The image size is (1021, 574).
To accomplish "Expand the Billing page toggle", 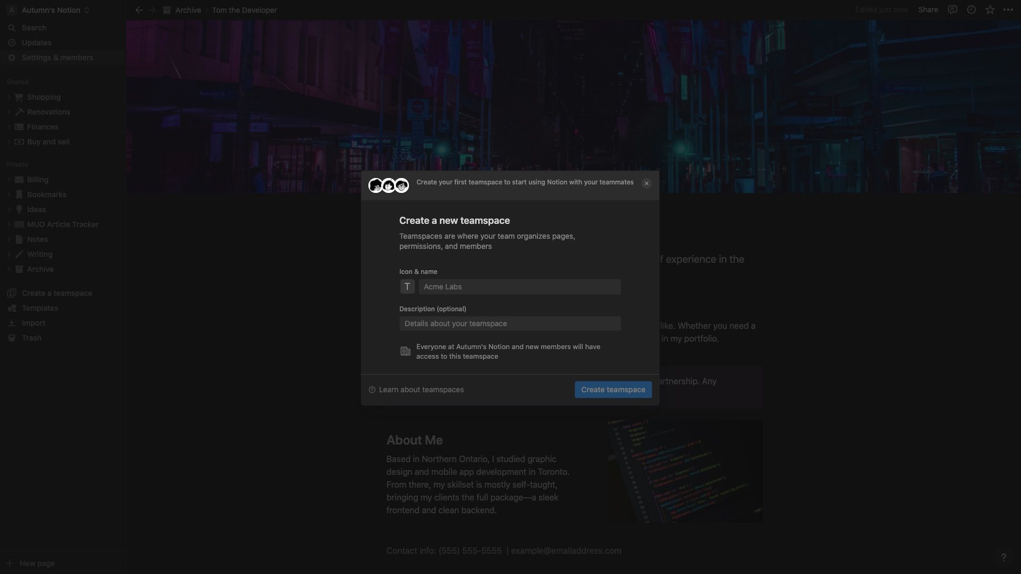I will 9,180.
